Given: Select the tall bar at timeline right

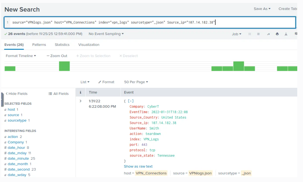Looking at the screenshot, I should [x=239, y=66].
